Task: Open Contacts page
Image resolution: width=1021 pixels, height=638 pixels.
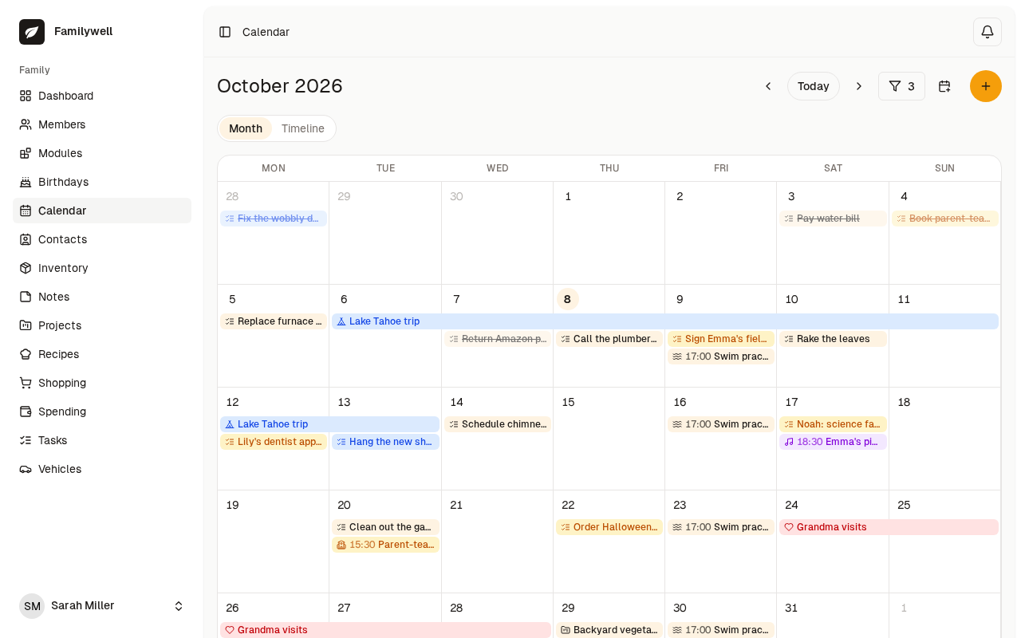Action: pyautogui.click(x=102, y=239)
